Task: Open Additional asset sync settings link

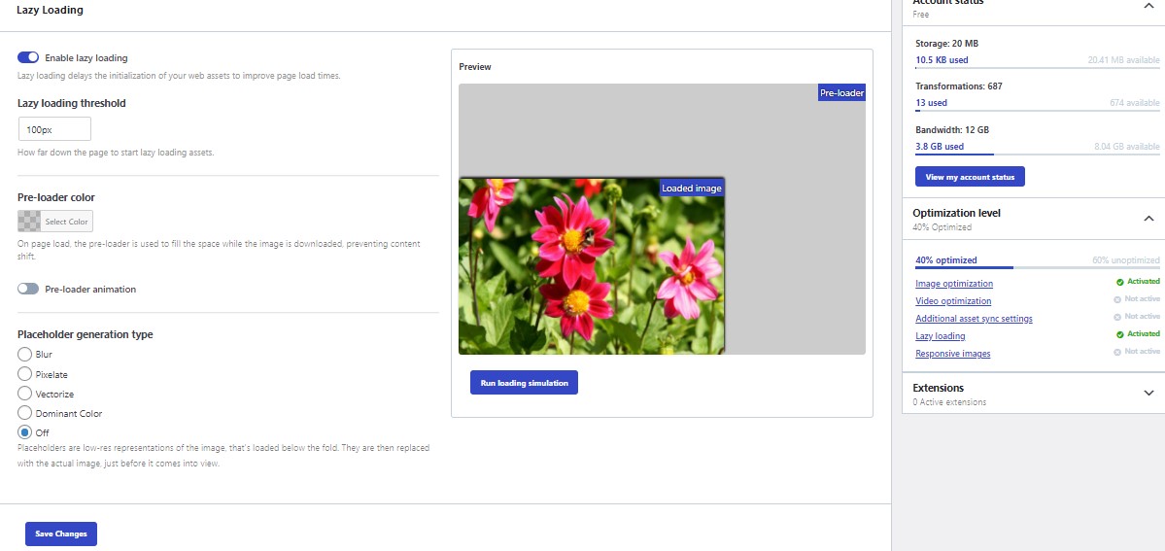Action: 974,318
